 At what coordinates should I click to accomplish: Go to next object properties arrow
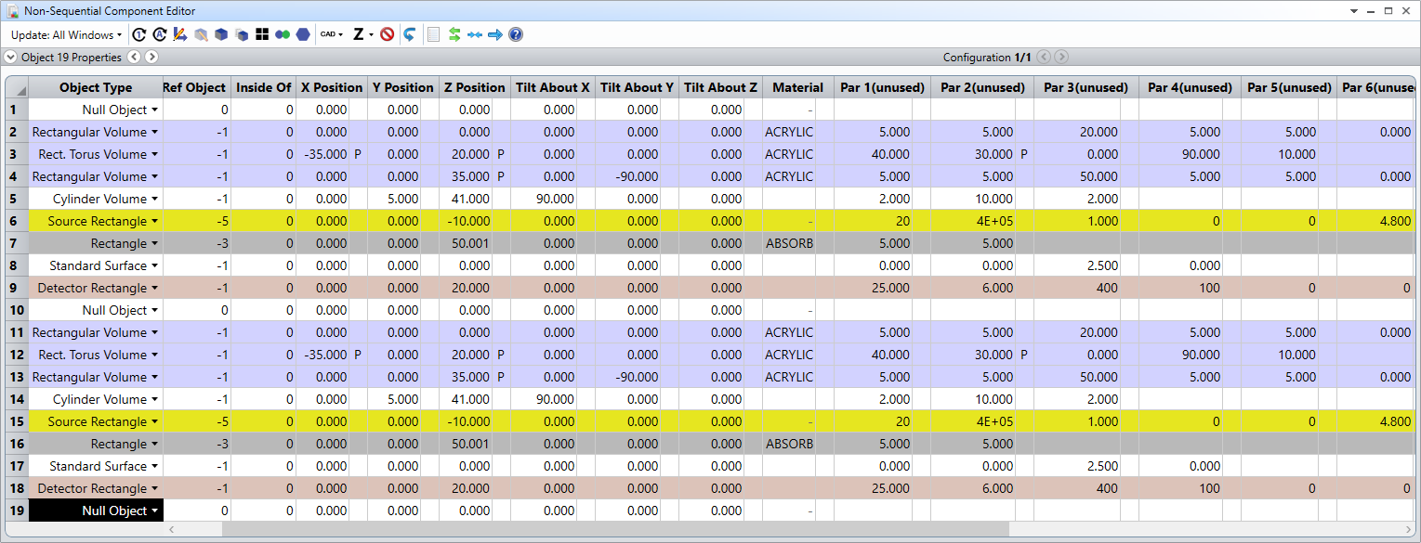tap(151, 57)
